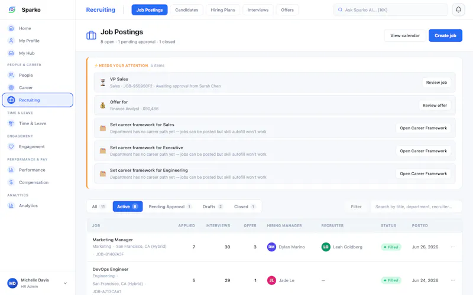Switch to Candidates tab

(187, 10)
